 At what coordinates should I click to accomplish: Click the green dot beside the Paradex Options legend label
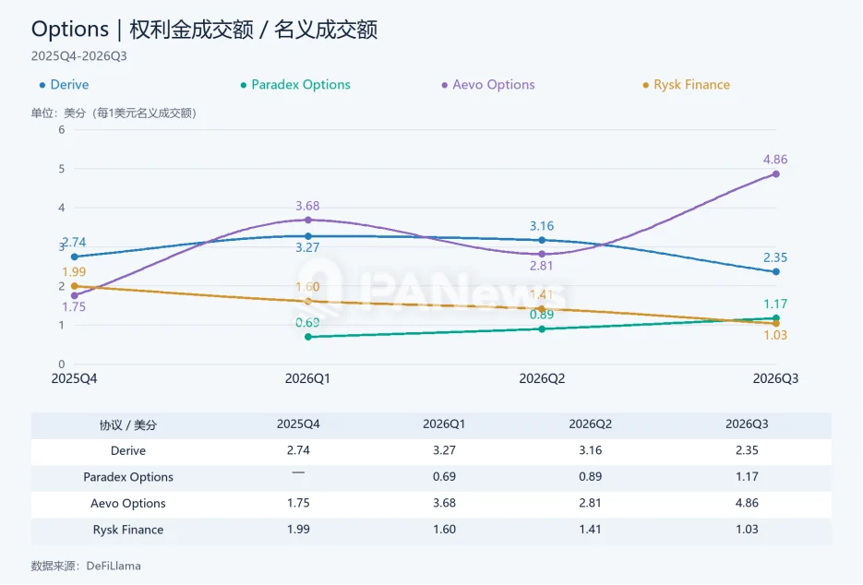click(244, 85)
